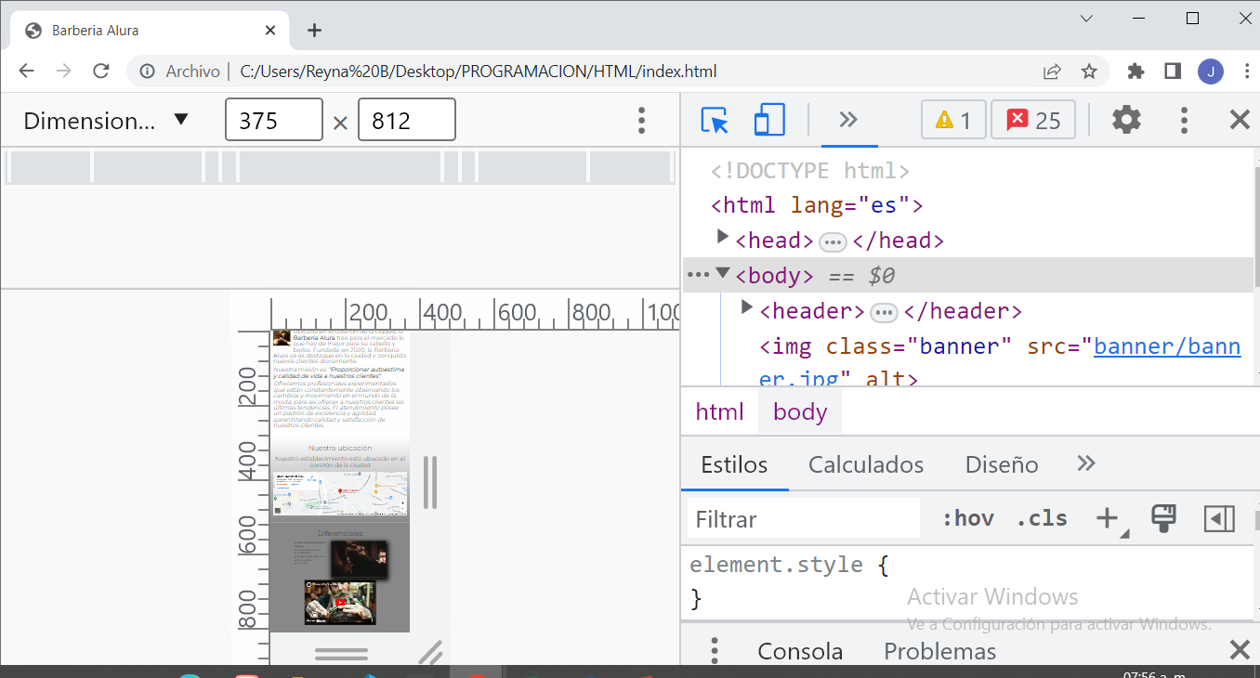The height and width of the screenshot is (678, 1260).
Task: Click the Diferenciales heading in preview
Action: pyautogui.click(x=340, y=533)
